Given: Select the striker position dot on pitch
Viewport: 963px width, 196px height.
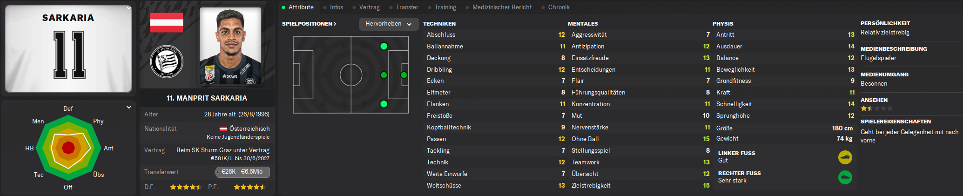Looking at the screenshot, I should (404, 75).
